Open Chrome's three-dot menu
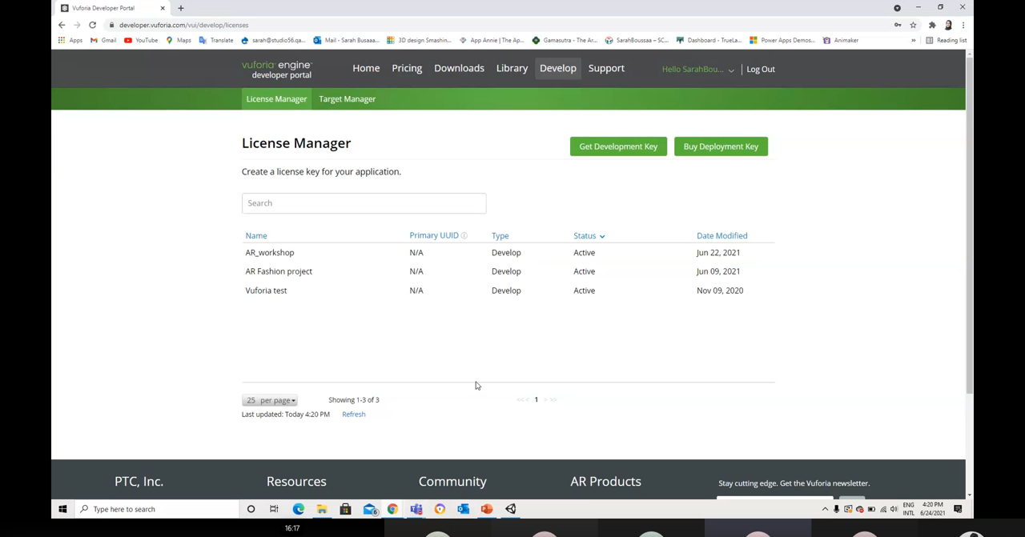The height and width of the screenshot is (537, 1025). 963,25
